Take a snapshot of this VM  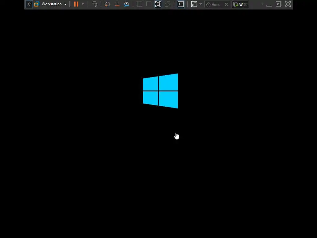click(x=107, y=4)
